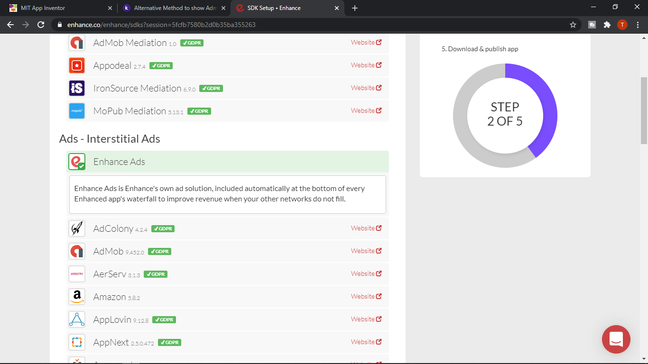Viewport: 648px width, 364px height.
Task: Click the Appodeal GDPR badge
Action: click(x=161, y=66)
